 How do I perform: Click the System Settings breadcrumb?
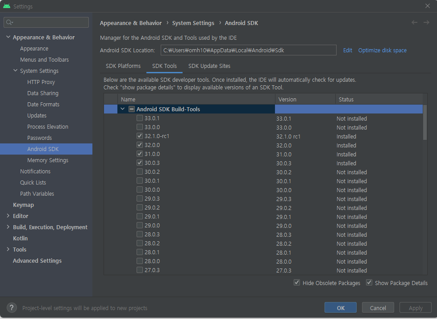click(x=193, y=23)
